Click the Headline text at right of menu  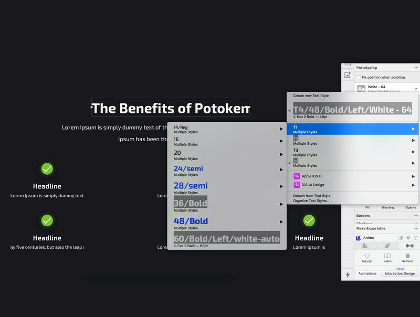click(x=309, y=238)
